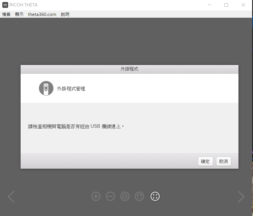Click the USB cable connection message

tap(76, 126)
